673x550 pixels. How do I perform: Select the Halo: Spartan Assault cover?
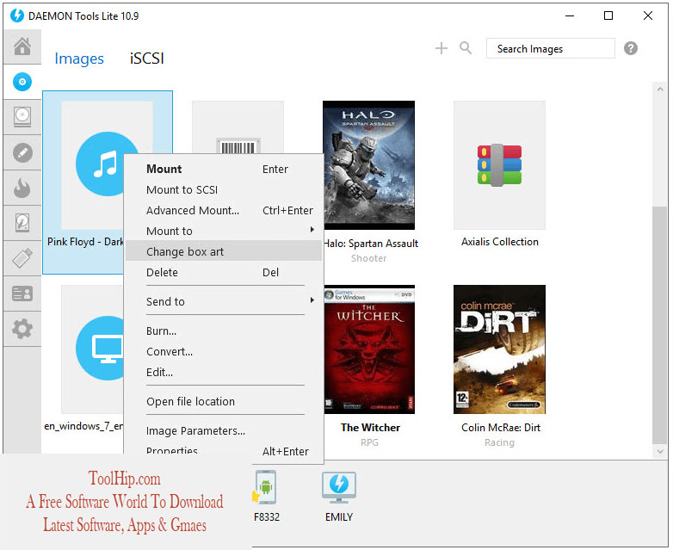[x=368, y=165]
